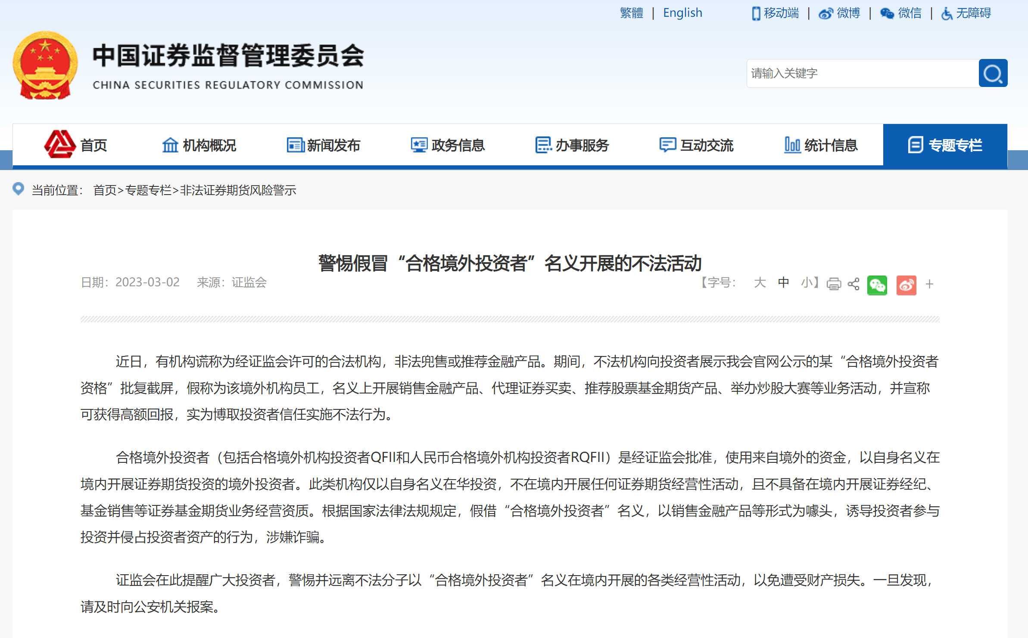This screenshot has width=1028, height=638.
Task: Click the blue search magnifier button
Action: [x=993, y=73]
